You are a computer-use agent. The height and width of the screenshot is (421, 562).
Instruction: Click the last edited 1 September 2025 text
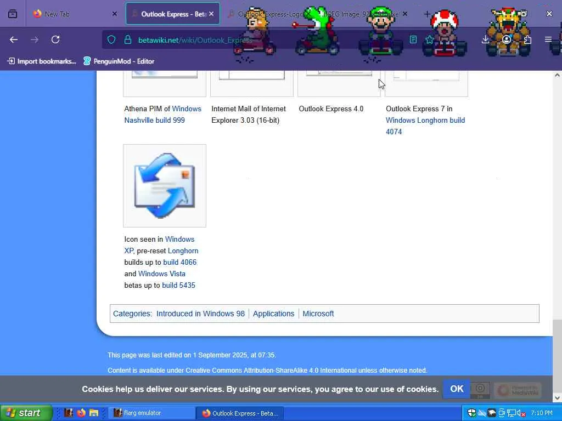[x=192, y=355]
